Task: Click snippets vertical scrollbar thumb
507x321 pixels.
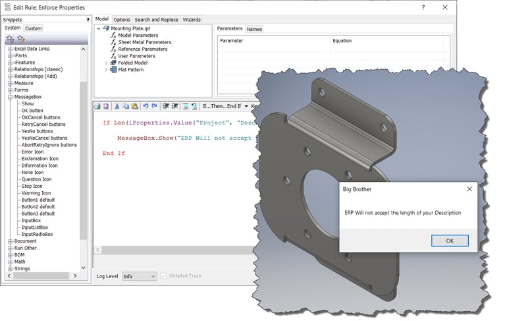Action: coord(84,160)
